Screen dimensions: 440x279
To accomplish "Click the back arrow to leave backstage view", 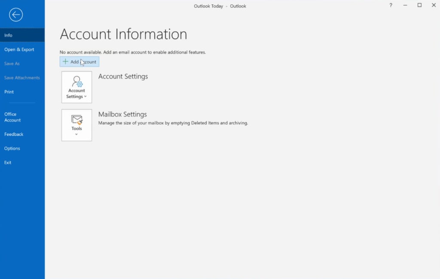I will click(16, 15).
